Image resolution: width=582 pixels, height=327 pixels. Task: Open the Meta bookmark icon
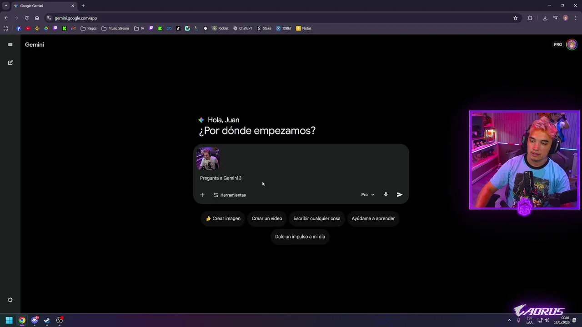tap(169, 28)
